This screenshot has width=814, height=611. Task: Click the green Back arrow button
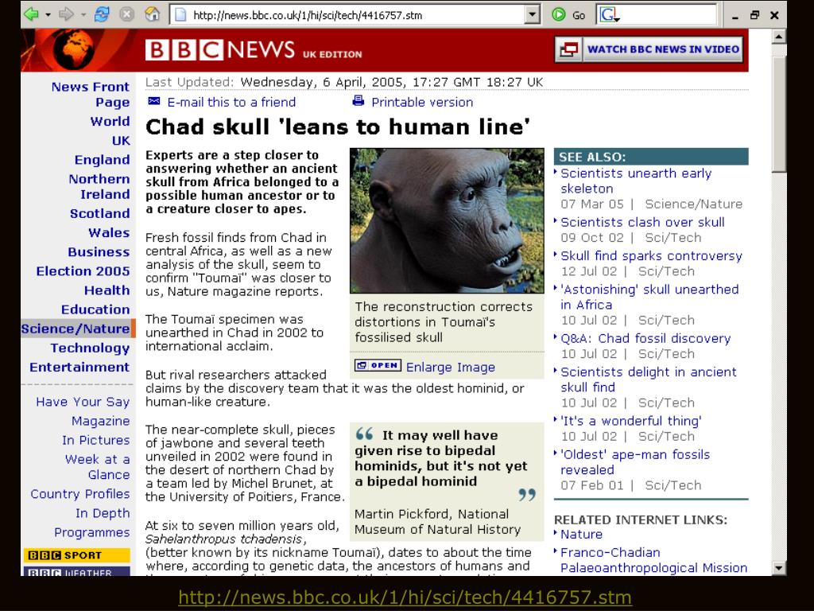(31, 14)
